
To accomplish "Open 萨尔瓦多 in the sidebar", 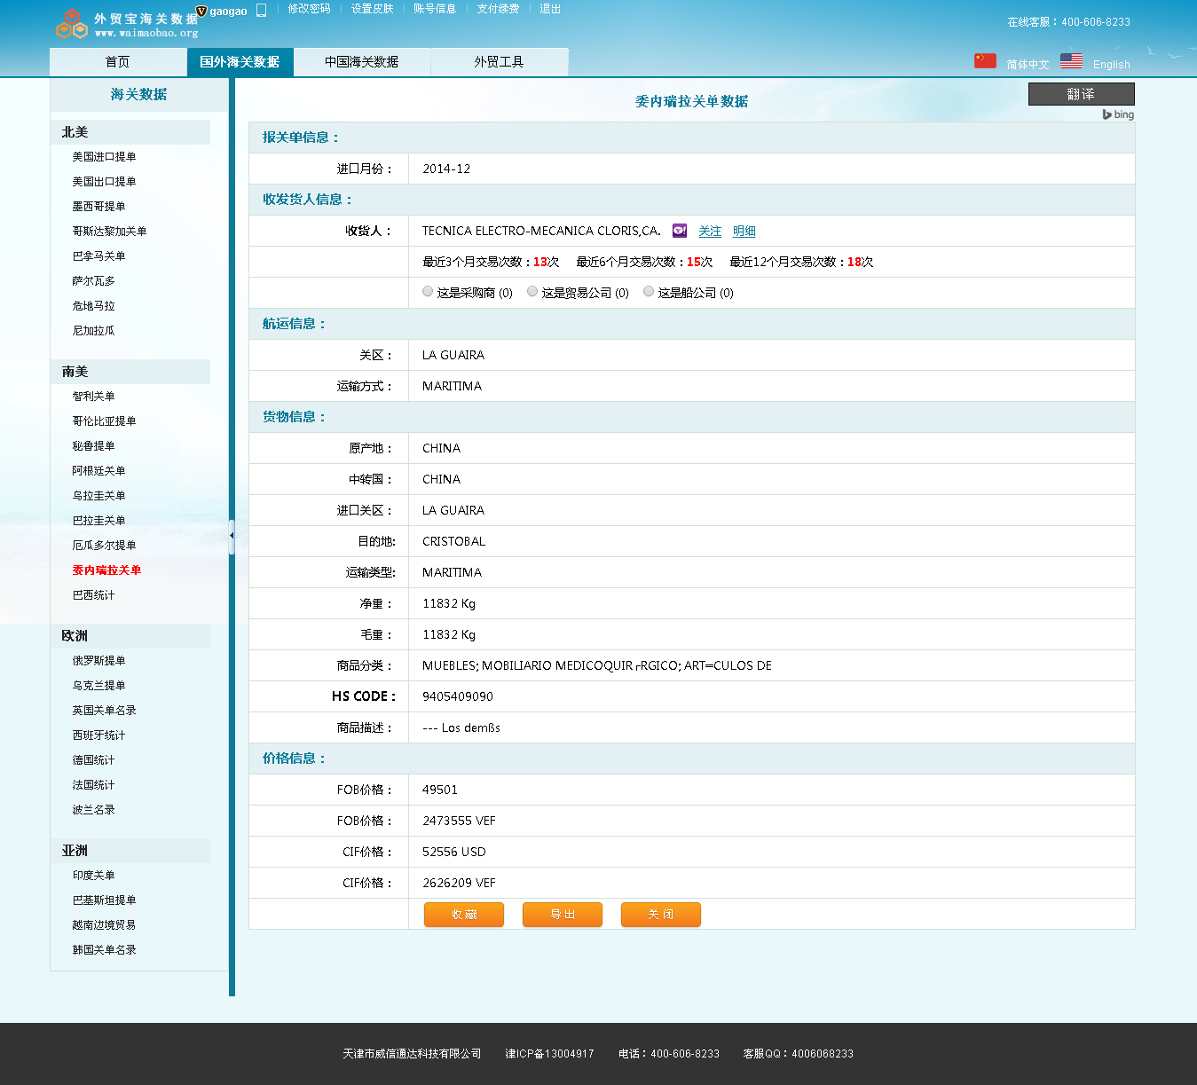I will (93, 281).
